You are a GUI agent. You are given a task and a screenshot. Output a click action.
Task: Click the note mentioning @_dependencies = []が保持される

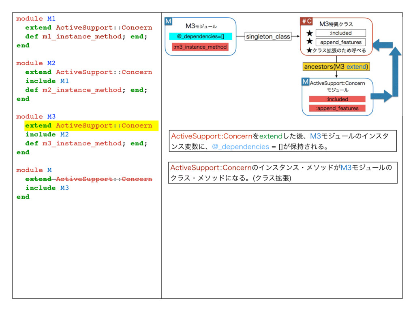point(282,141)
